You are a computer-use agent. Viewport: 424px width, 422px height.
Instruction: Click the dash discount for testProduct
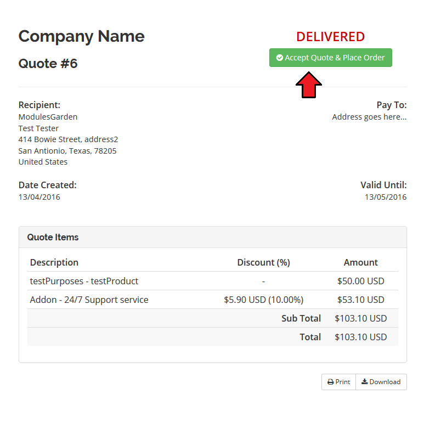(264, 282)
